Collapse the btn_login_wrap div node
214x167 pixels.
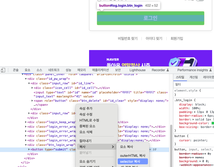point(26,145)
